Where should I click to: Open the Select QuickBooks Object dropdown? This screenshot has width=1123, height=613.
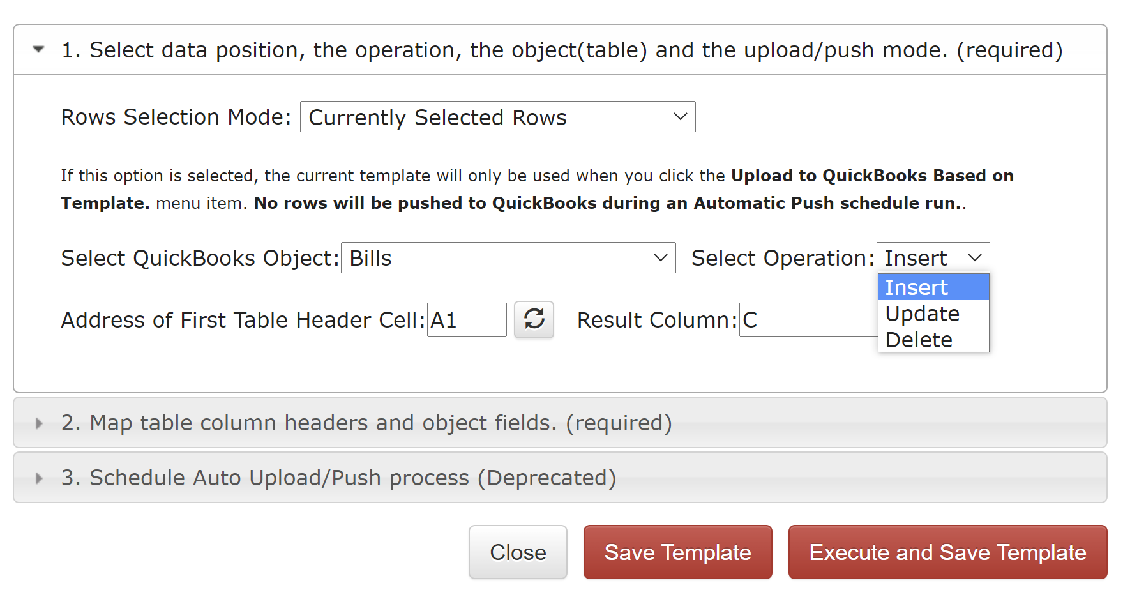[508, 258]
